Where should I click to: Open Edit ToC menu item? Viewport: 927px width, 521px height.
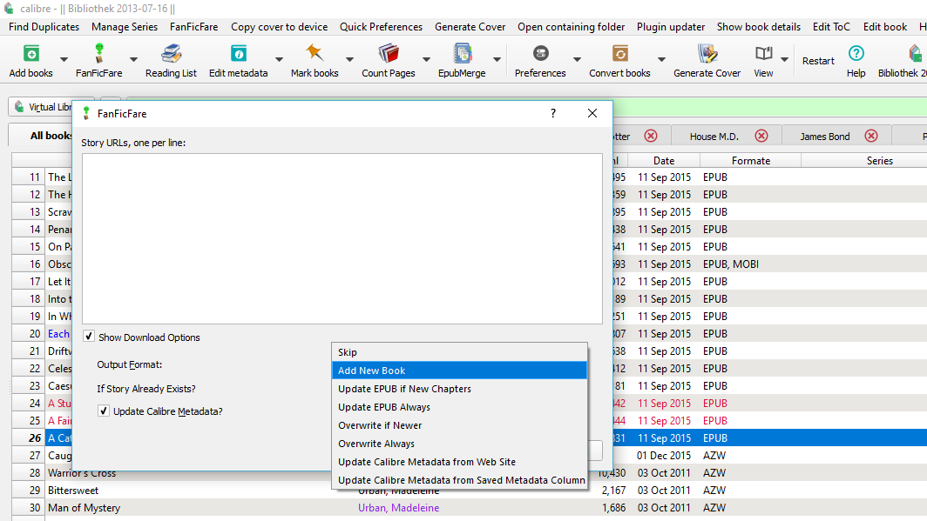coord(831,27)
